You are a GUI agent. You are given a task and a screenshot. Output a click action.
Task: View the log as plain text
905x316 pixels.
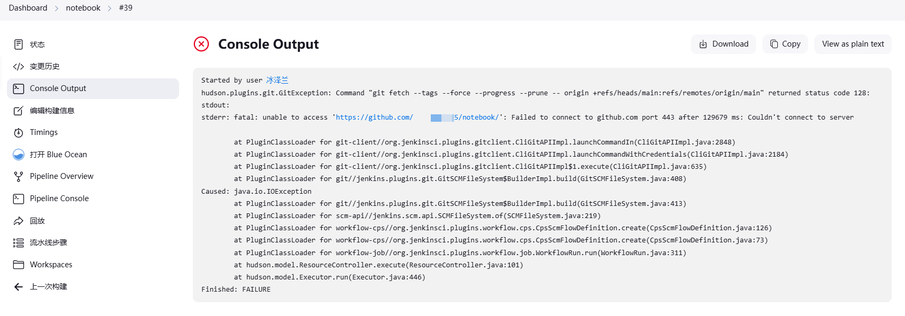[853, 44]
